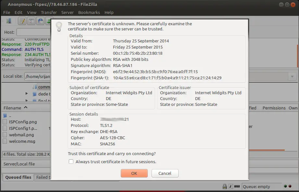The height and width of the screenshot is (192, 299).
Task: Open the Help menu
Action: pos(109,12)
